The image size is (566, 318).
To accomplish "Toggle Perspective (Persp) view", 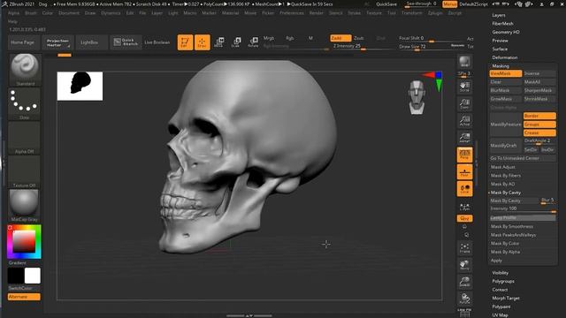I will [x=464, y=155].
